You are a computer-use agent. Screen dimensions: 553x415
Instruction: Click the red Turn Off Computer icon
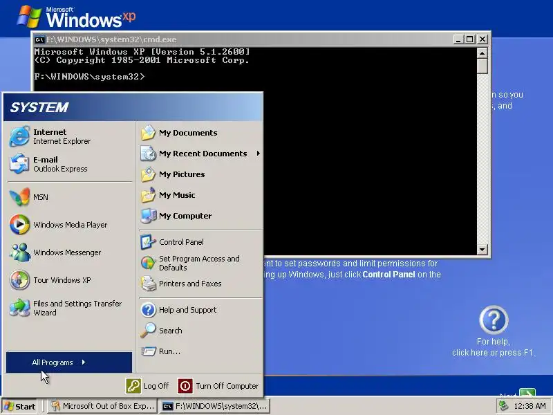pos(185,386)
